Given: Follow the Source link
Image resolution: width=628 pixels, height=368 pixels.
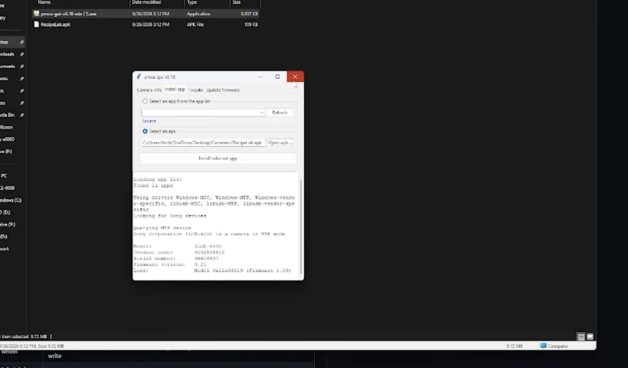Looking at the screenshot, I should [x=149, y=121].
